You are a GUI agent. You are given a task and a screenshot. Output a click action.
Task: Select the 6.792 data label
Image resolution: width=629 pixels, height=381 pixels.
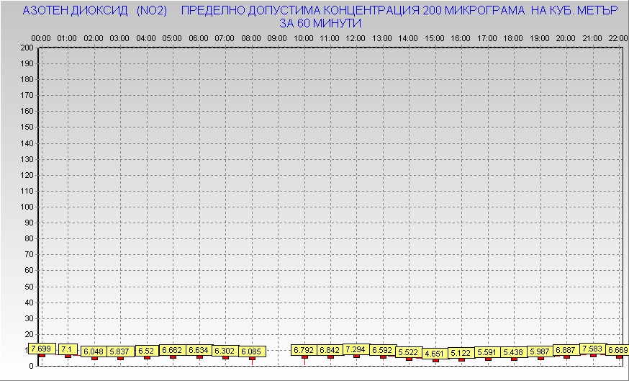[304, 351]
